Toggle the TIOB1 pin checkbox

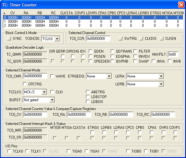146,151
